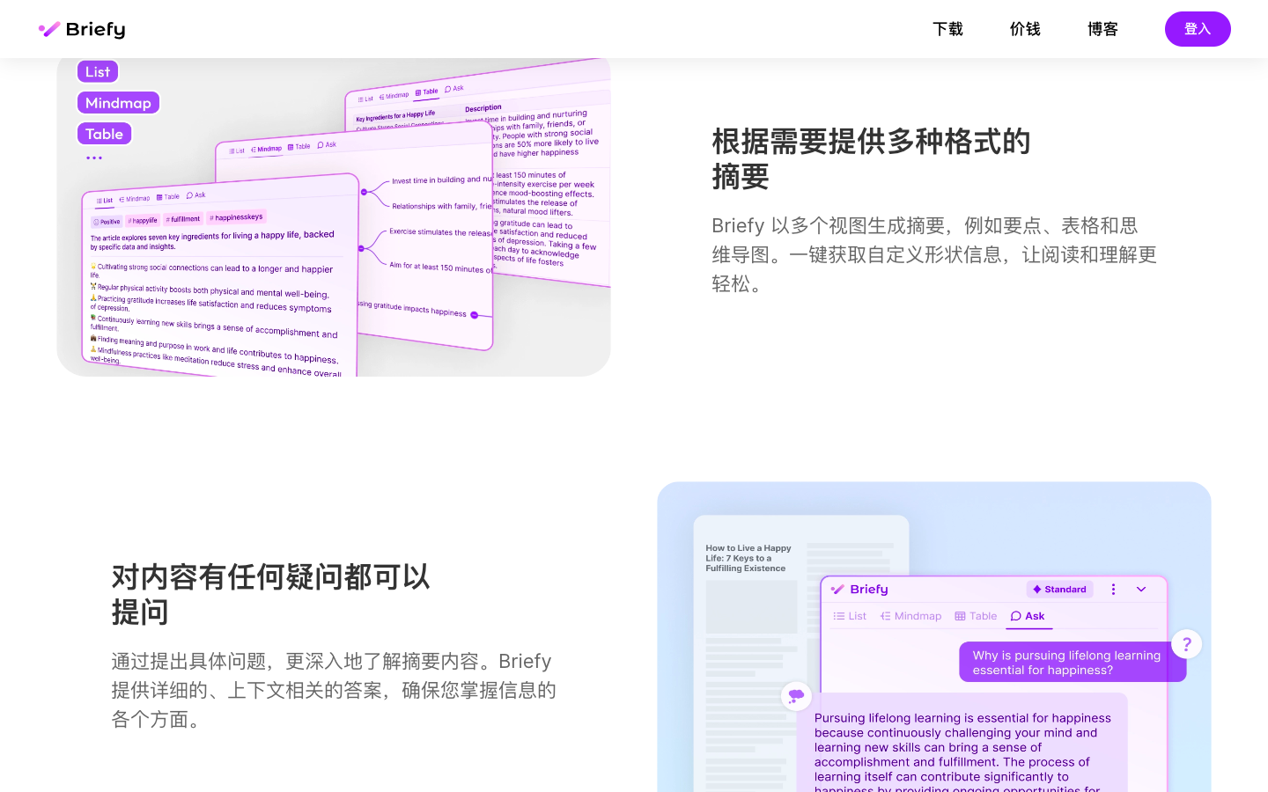Switch to the List tab in Ask panel

point(850,616)
